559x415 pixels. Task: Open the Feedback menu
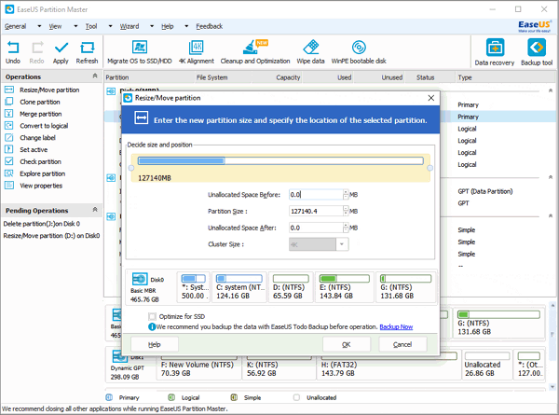tap(210, 26)
